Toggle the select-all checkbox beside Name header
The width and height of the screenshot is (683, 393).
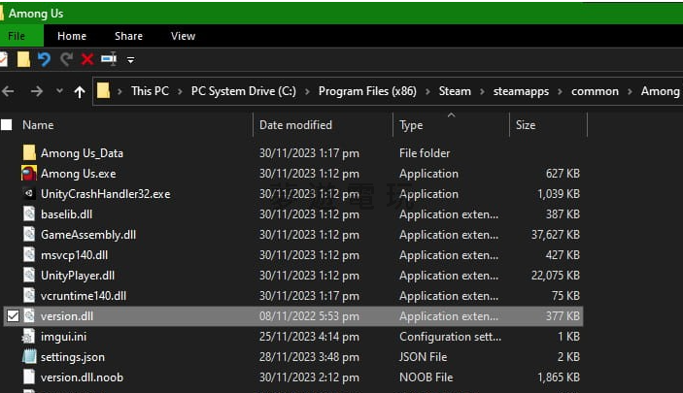8,125
